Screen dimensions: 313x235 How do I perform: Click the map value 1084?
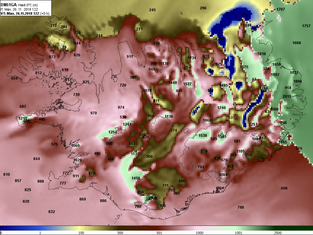[223, 175]
